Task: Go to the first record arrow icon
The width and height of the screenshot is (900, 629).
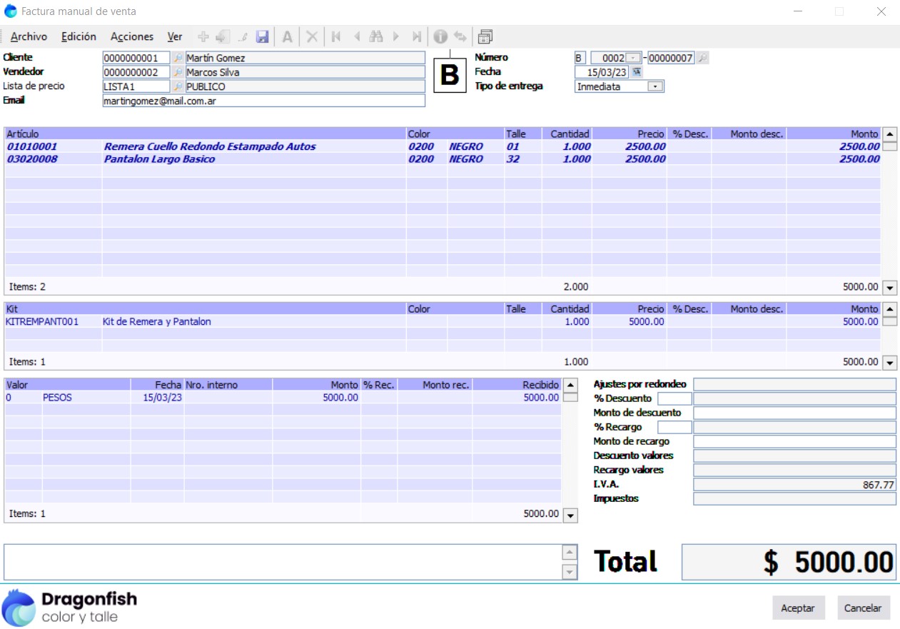Action: 336,37
